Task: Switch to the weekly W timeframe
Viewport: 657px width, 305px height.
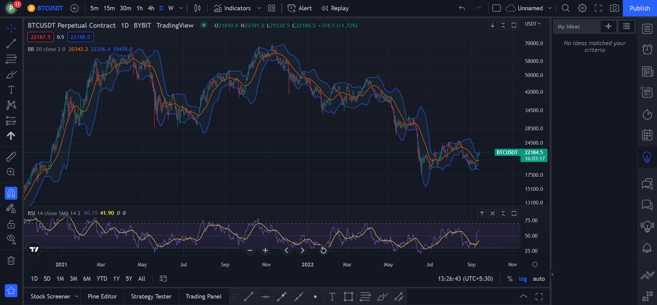Action: click(171, 8)
